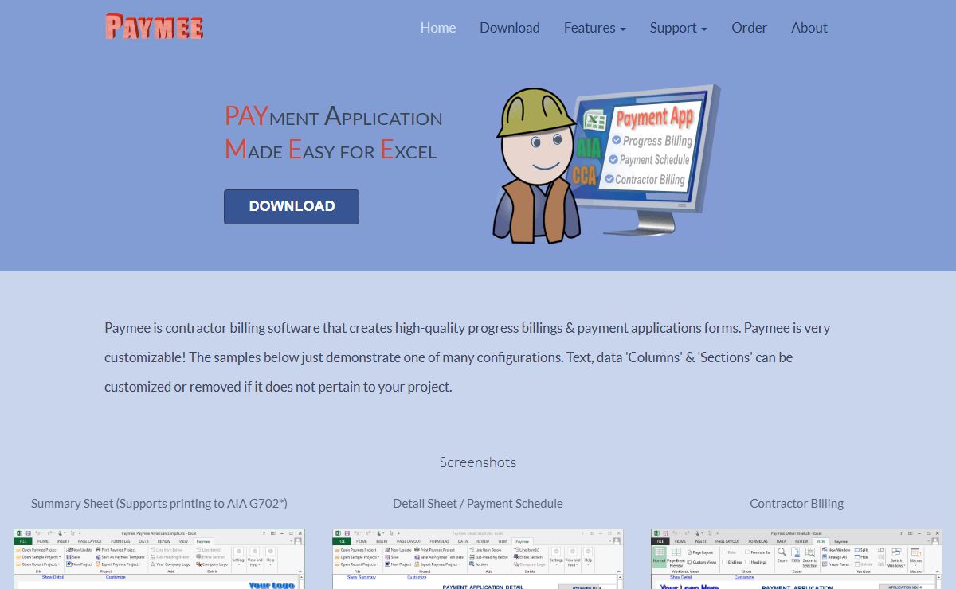Click the 'Summary Sheet (Supports printing to AIA G702*)' caption

(159, 503)
